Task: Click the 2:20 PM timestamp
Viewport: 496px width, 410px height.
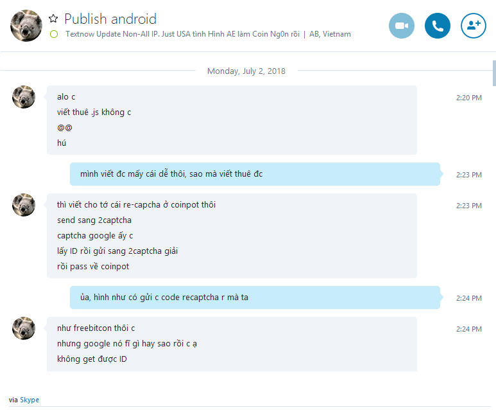Action: click(469, 98)
